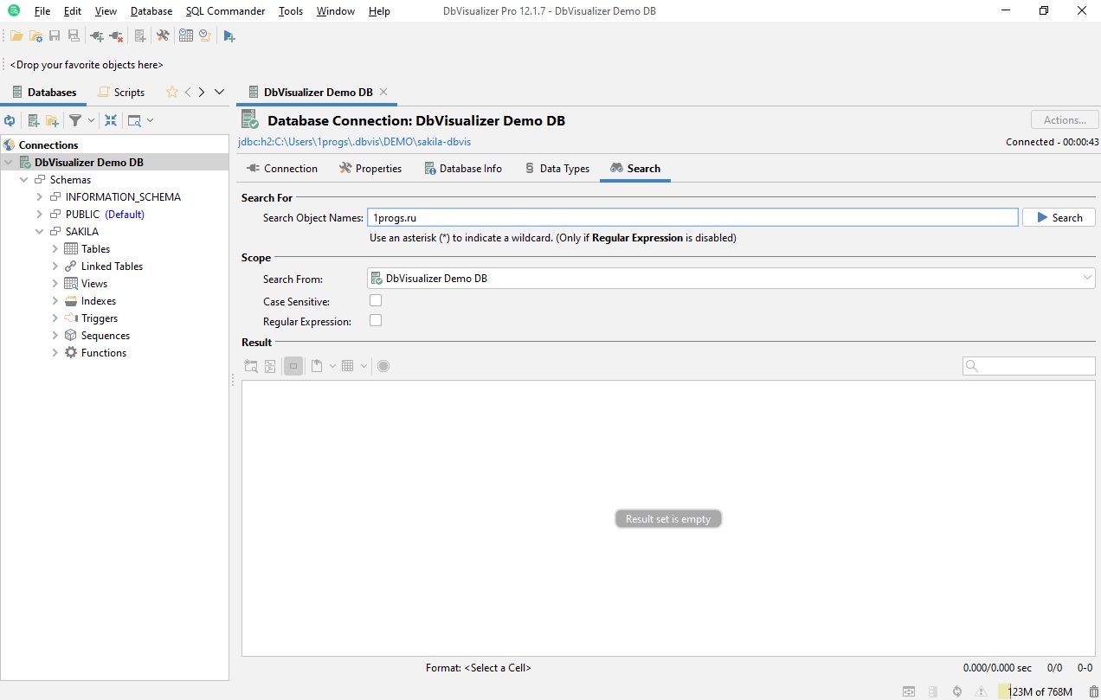Collapse all nodes with collapse-arrows icon
The width and height of the screenshot is (1101, 700).
point(111,119)
